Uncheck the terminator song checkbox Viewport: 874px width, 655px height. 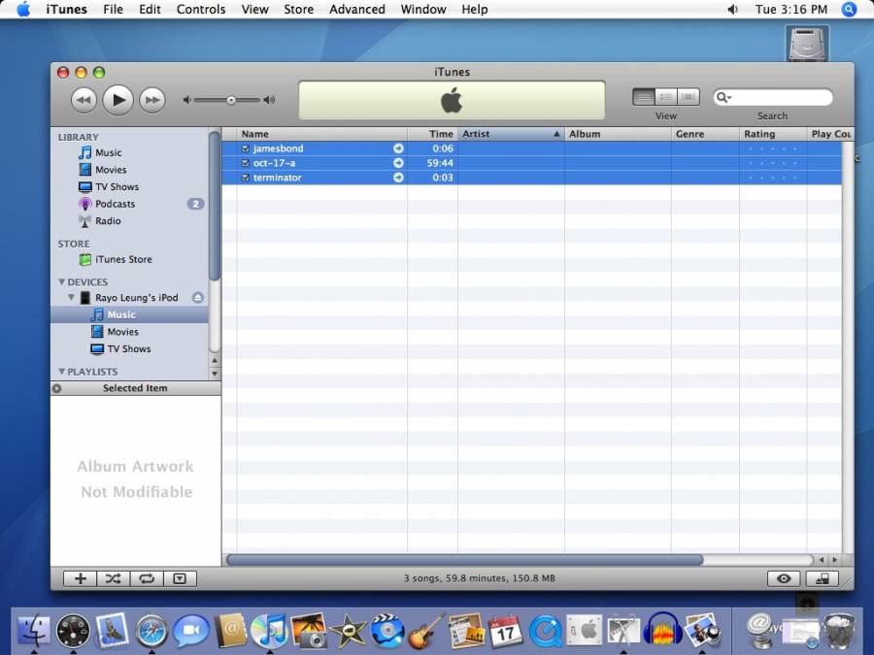tap(246, 178)
